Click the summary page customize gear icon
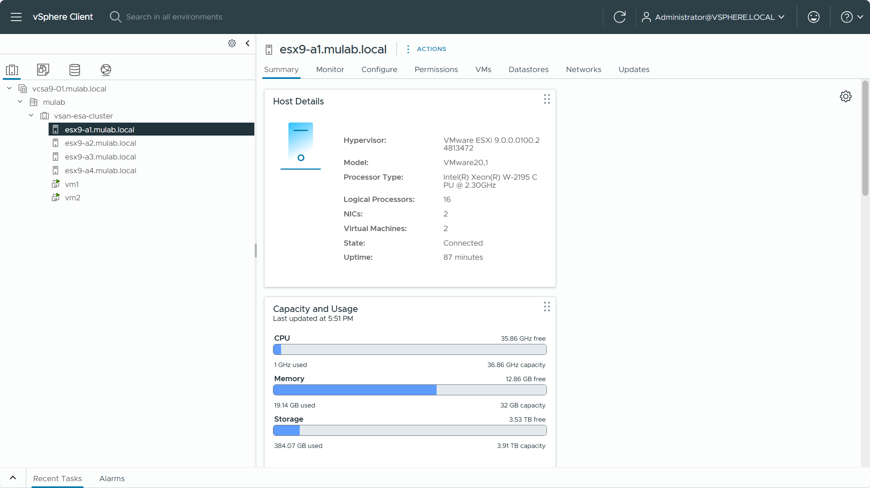 [845, 96]
